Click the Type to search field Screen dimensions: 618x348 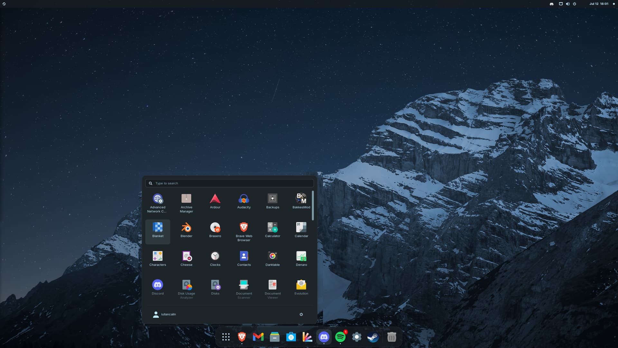point(229,183)
